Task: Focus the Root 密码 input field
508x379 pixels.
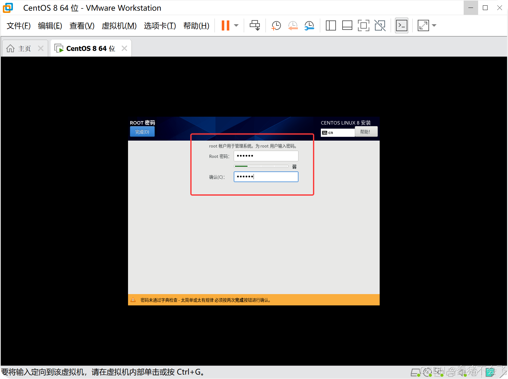Action: click(266, 156)
